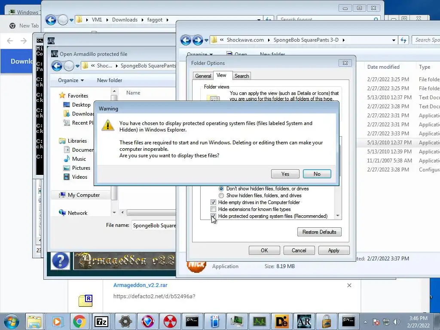Image resolution: width=440 pixels, height=330 pixels.
Task: Select Show hidden files, folders, and drives
Action: point(221,196)
